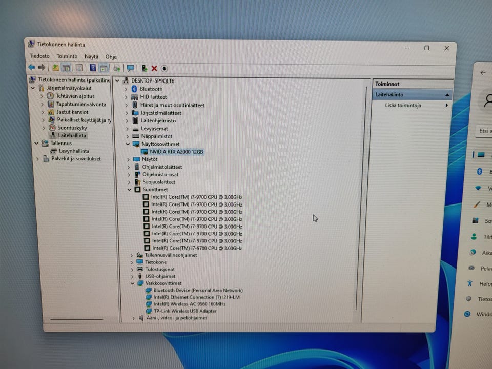Viewport: 492px width, 369px height.
Task: Select the NVIDIA RTX A2000 12GB device
Action: pyautogui.click(x=176, y=152)
